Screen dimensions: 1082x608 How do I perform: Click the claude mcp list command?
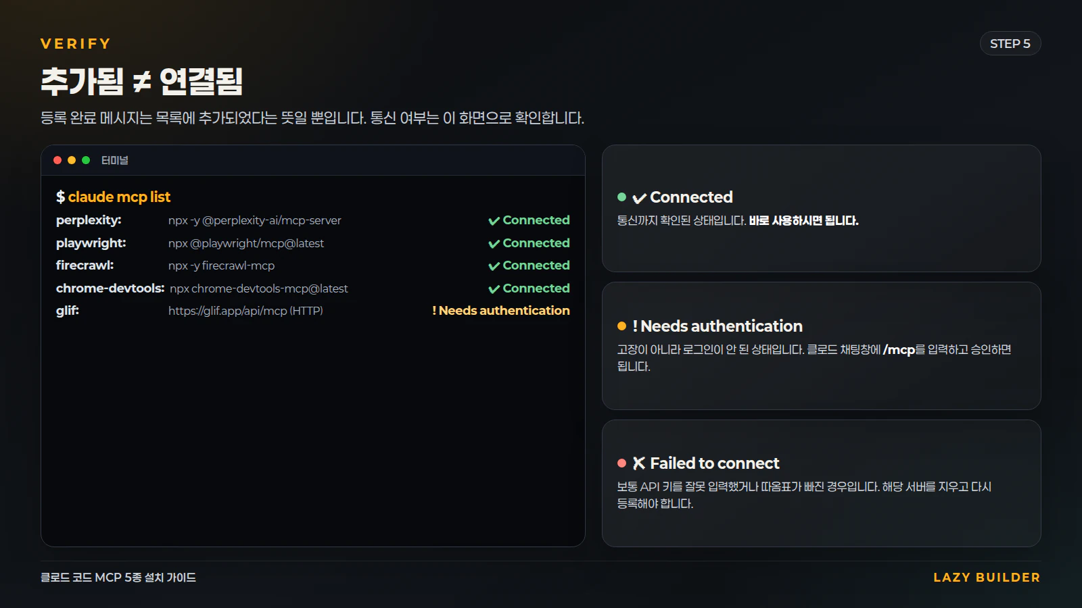tap(119, 197)
